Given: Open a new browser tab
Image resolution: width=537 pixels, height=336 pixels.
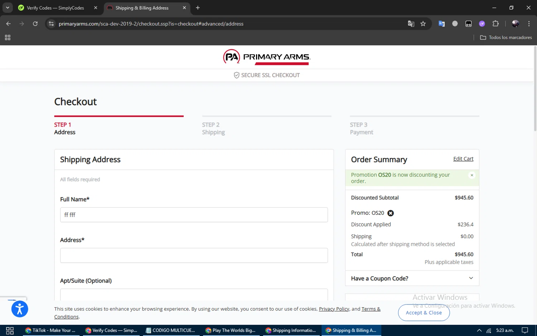Looking at the screenshot, I should click(x=198, y=8).
